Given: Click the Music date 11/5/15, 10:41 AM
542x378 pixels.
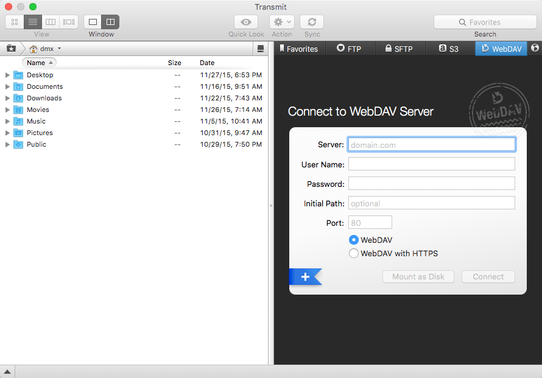Looking at the screenshot, I should coord(231,121).
